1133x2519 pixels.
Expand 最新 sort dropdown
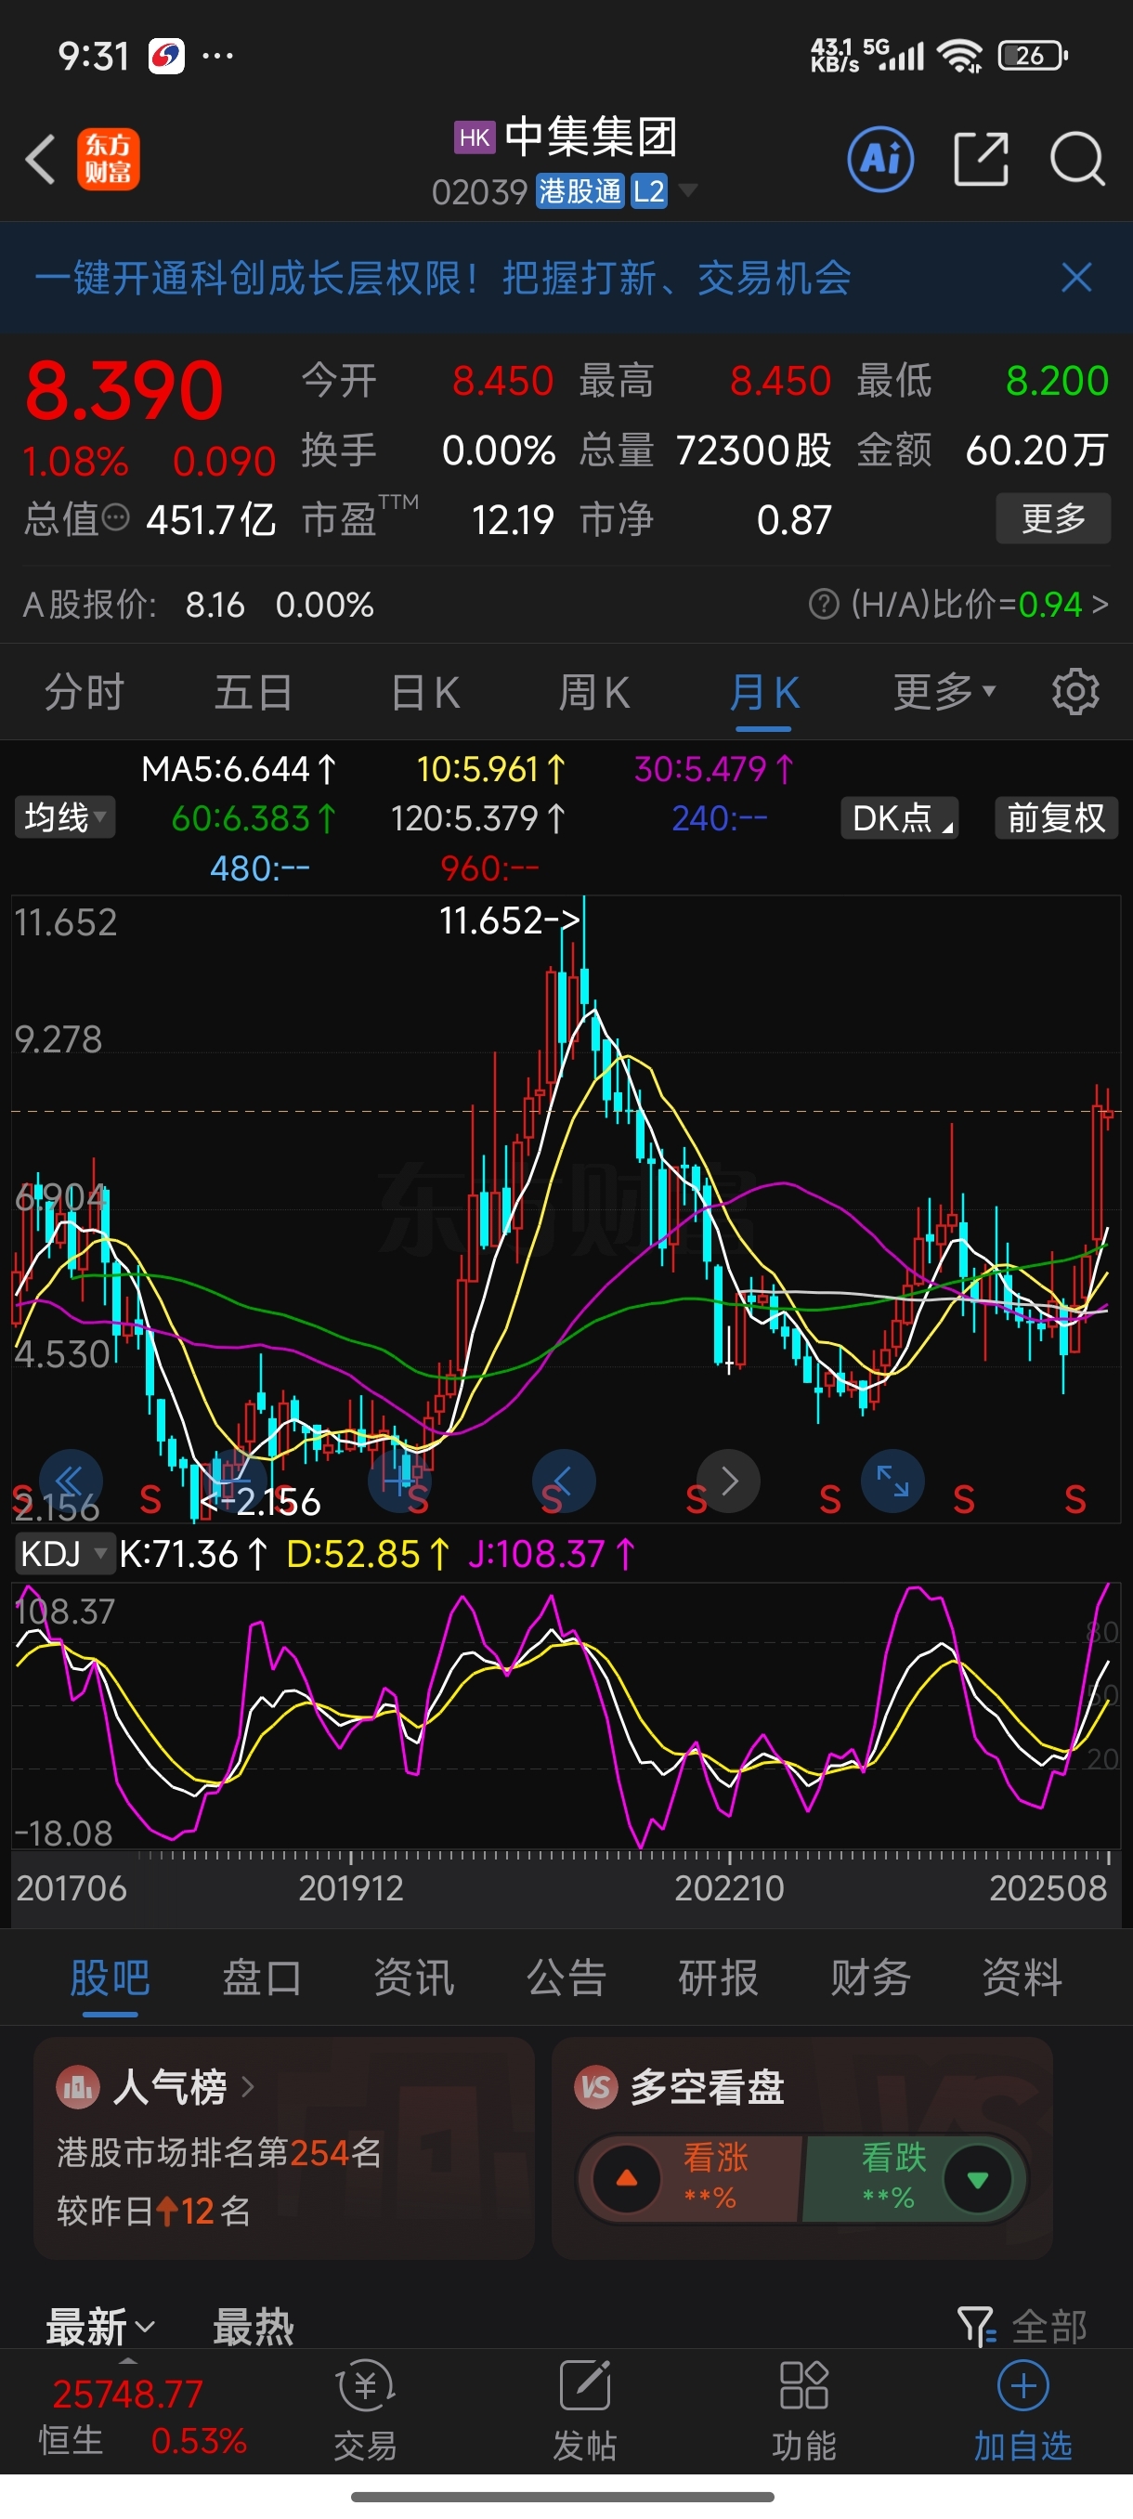pos(100,2327)
